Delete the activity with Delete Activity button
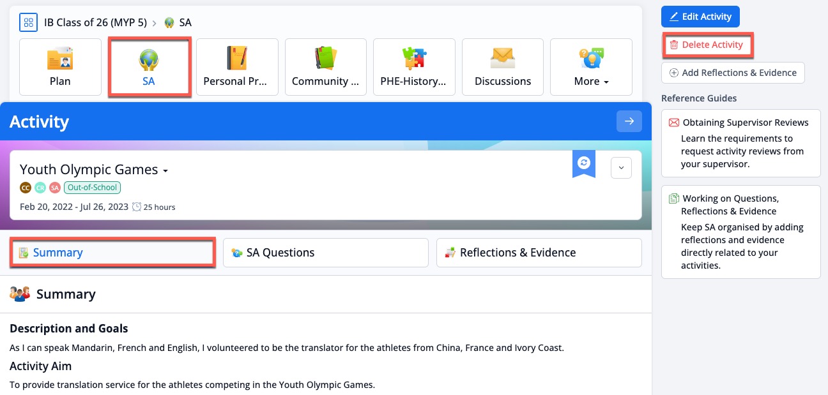 click(x=707, y=45)
